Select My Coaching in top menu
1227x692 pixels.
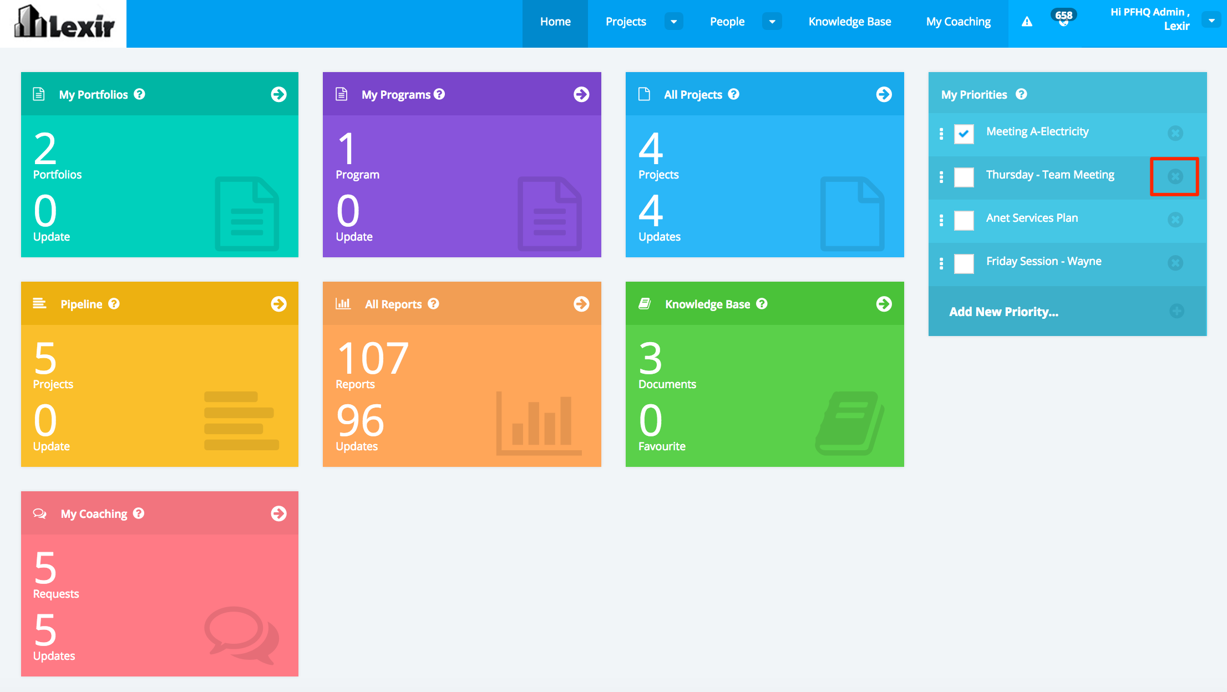tap(958, 22)
